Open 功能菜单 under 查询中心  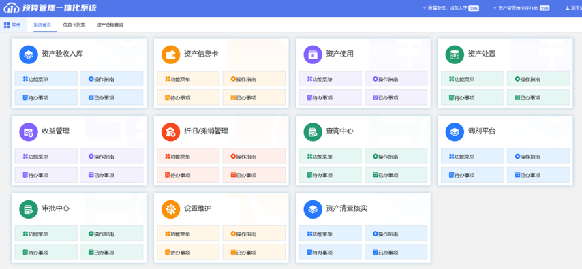[331, 156]
